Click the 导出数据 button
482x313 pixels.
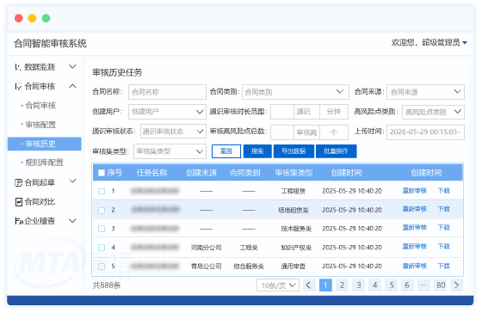[x=294, y=151]
